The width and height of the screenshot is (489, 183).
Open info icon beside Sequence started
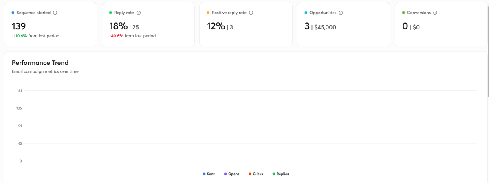(x=55, y=13)
